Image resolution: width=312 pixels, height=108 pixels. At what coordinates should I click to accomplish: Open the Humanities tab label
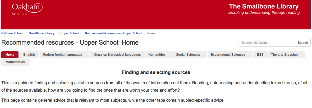(x=157, y=55)
